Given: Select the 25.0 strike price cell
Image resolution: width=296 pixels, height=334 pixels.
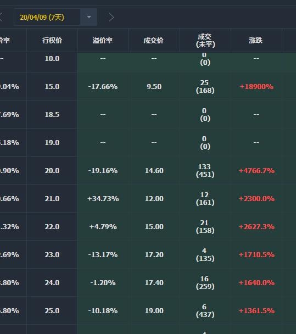Looking at the screenshot, I should [x=52, y=310].
